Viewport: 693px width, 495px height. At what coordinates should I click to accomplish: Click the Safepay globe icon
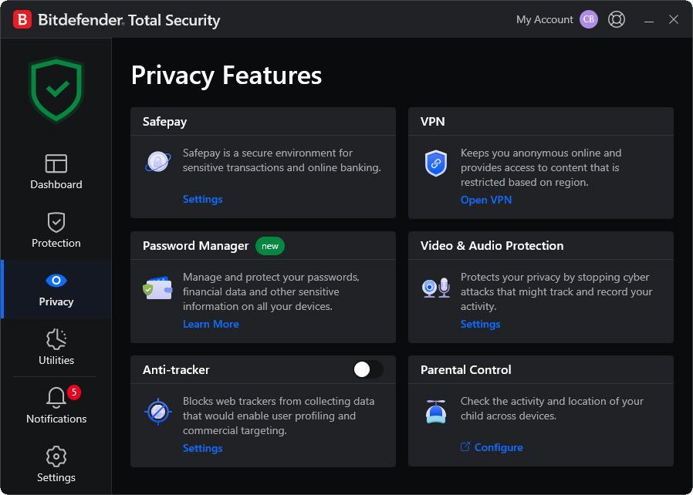157,162
